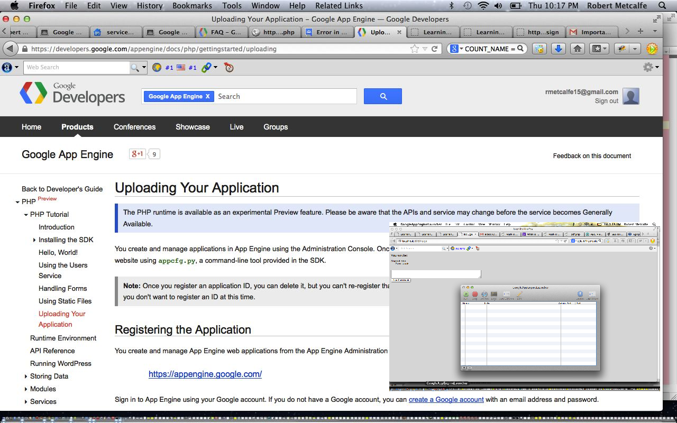Image resolution: width=677 pixels, height=423 pixels.
Task: Remove the Google App Engine search filter
Action: coord(207,96)
